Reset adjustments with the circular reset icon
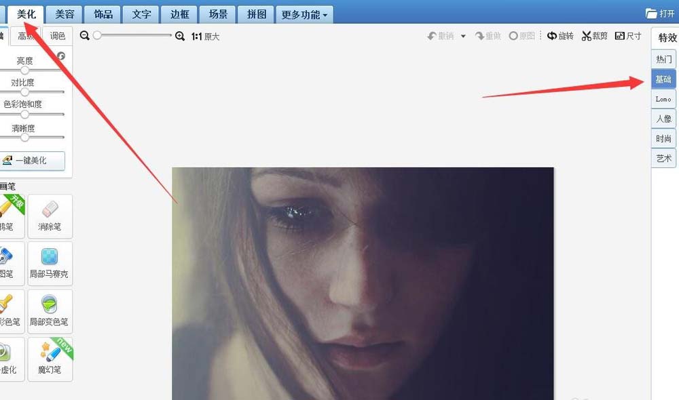The height and width of the screenshot is (400, 679). tap(61, 56)
